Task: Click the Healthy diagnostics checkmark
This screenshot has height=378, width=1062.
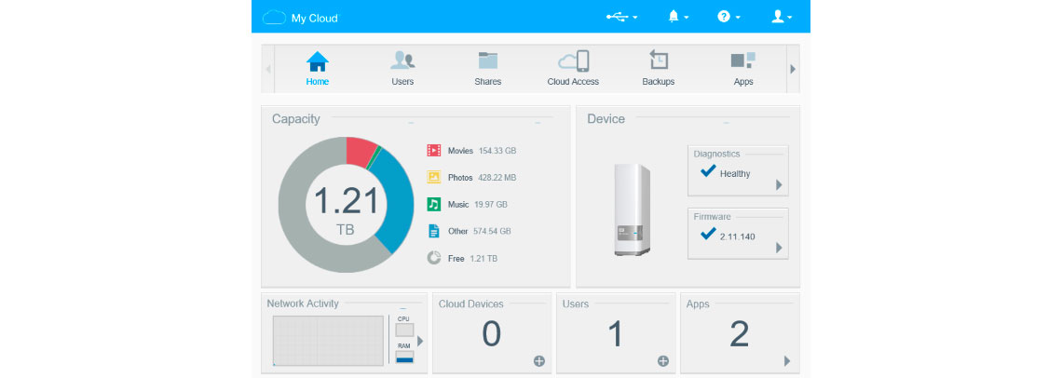Action: 708,170
